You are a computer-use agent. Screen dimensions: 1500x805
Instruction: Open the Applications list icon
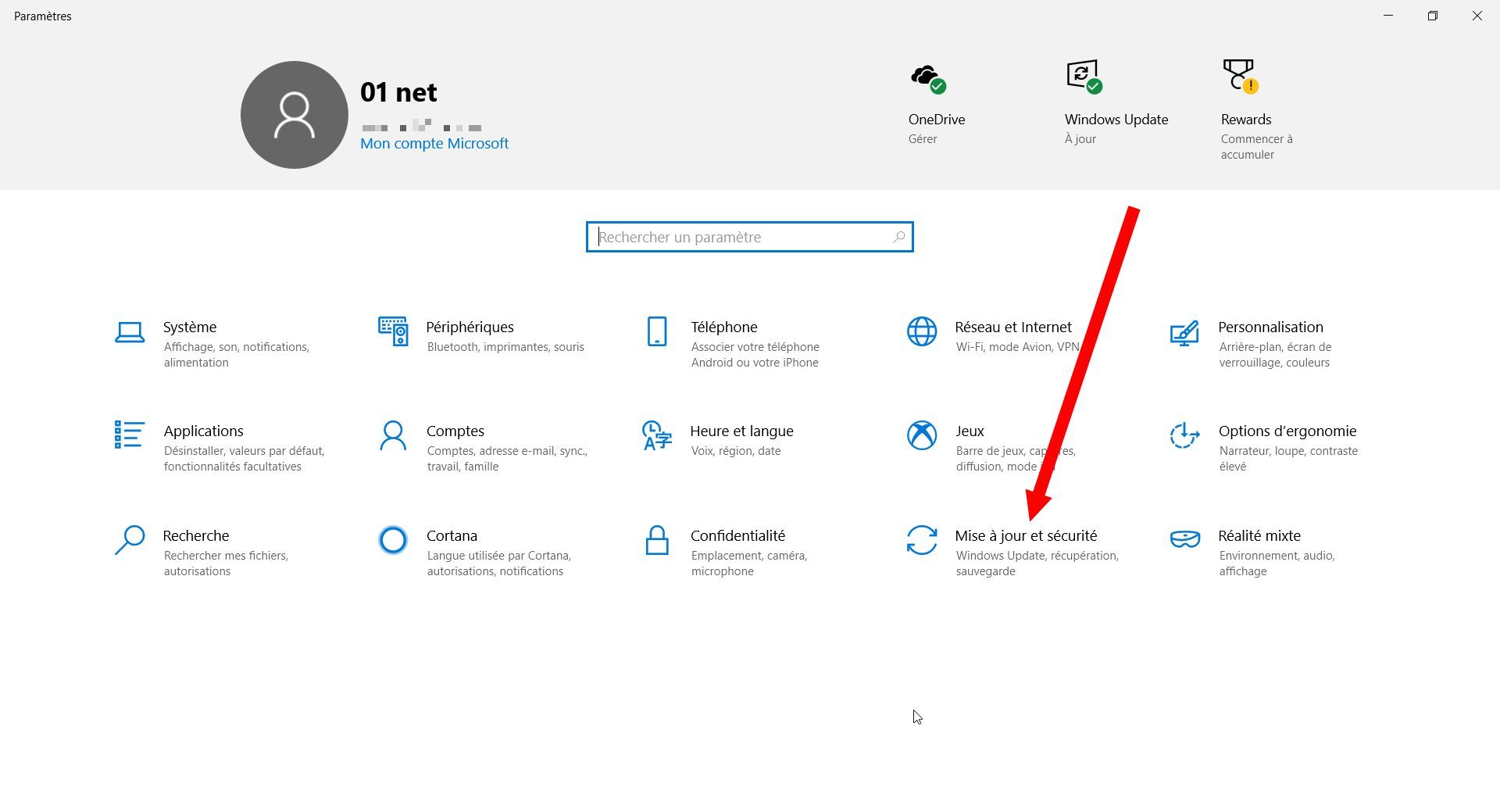(x=129, y=435)
